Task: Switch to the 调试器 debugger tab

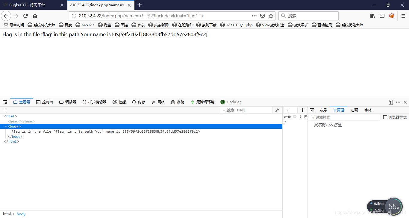Action: pos(68,102)
